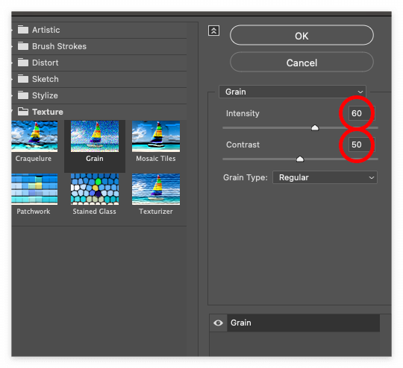
Task: Click the Intensity value field showing 60
Action: [361, 113]
